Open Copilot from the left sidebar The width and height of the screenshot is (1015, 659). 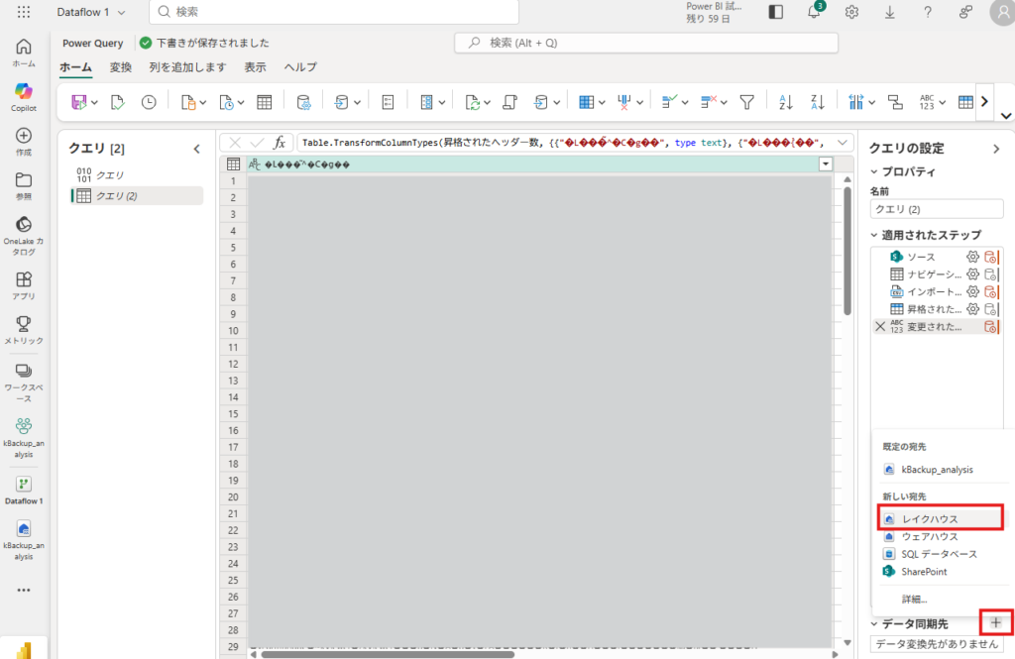click(24, 97)
